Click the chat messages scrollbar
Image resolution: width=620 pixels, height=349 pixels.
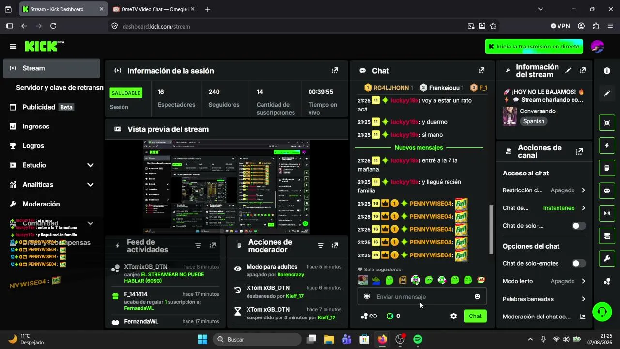click(491, 229)
